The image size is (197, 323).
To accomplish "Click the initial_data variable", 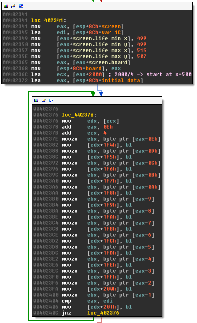I will point(121,80).
